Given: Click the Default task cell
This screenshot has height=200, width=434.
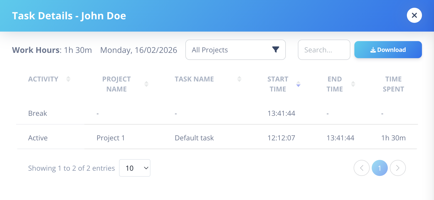Looking at the screenshot, I should pyautogui.click(x=194, y=138).
